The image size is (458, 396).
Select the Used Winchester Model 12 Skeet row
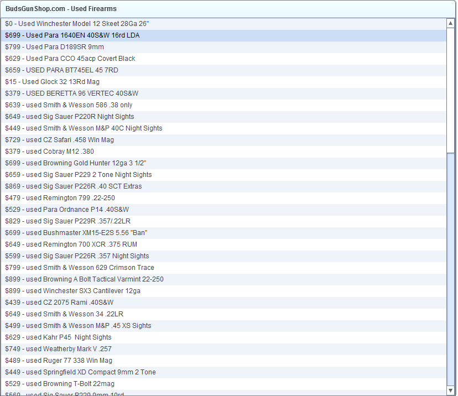223,24
